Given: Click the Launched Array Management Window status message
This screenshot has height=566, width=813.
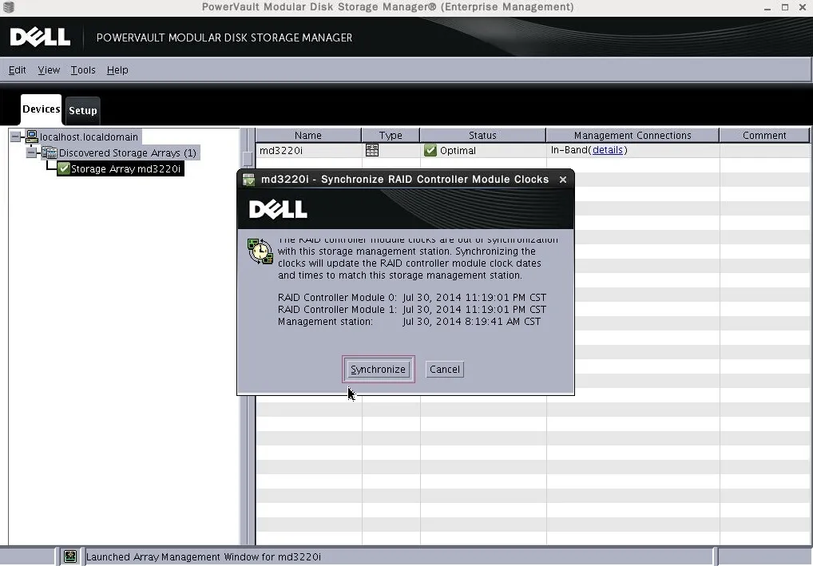Looking at the screenshot, I should 203,556.
